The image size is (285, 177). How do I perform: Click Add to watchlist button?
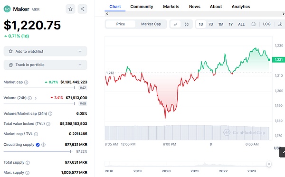pyautogui.click(x=45, y=51)
